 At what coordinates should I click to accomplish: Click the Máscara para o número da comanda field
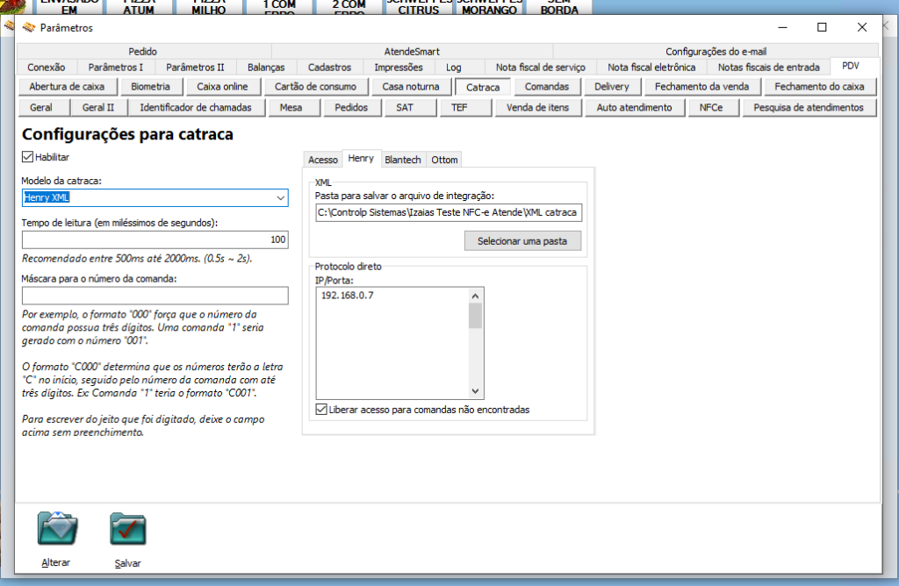(155, 296)
